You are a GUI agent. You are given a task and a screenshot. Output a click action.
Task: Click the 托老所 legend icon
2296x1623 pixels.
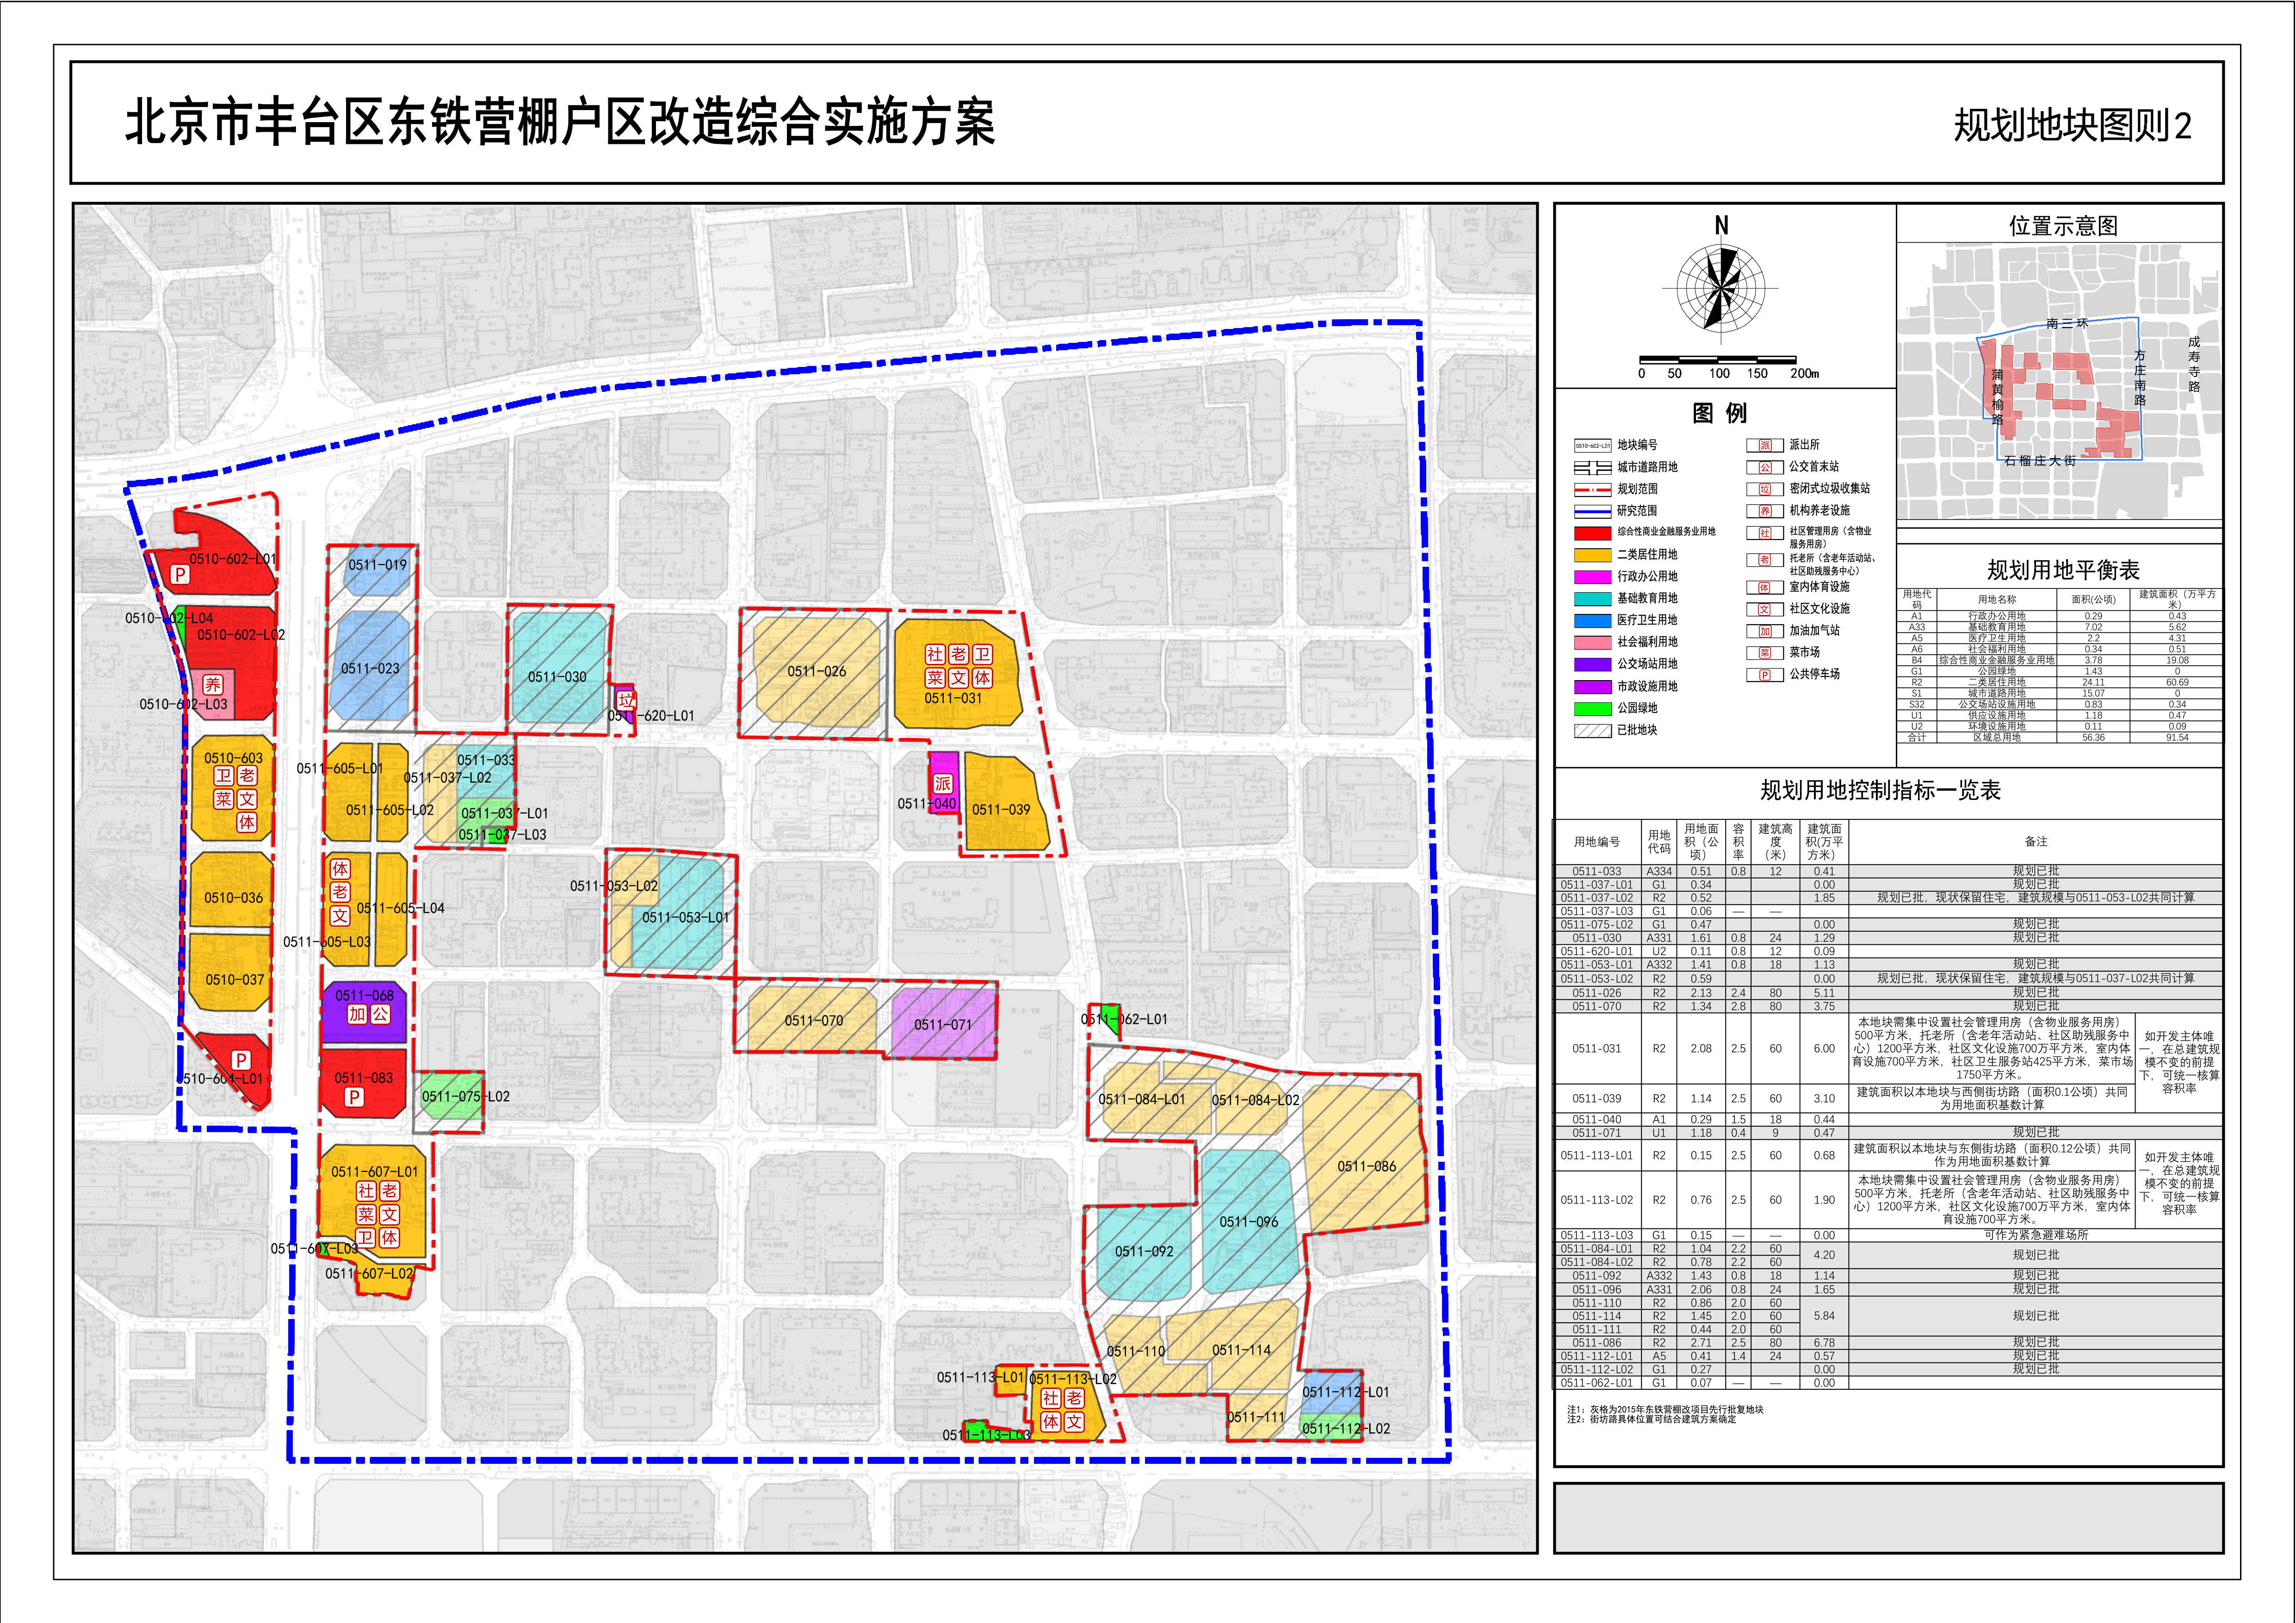tap(1765, 560)
